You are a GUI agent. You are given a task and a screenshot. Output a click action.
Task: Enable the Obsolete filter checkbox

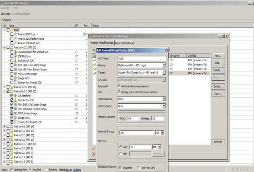pos(46,169)
